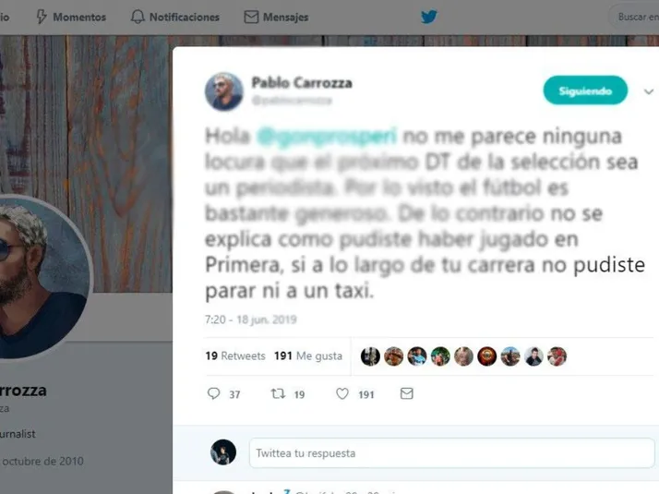Open Pablo Carrozza name link
The width and height of the screenshot is (659, 494).
(x=301, y=83)
